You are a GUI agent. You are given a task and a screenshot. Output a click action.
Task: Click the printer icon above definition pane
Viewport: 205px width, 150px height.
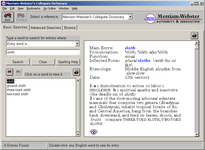tap(194, 36)
